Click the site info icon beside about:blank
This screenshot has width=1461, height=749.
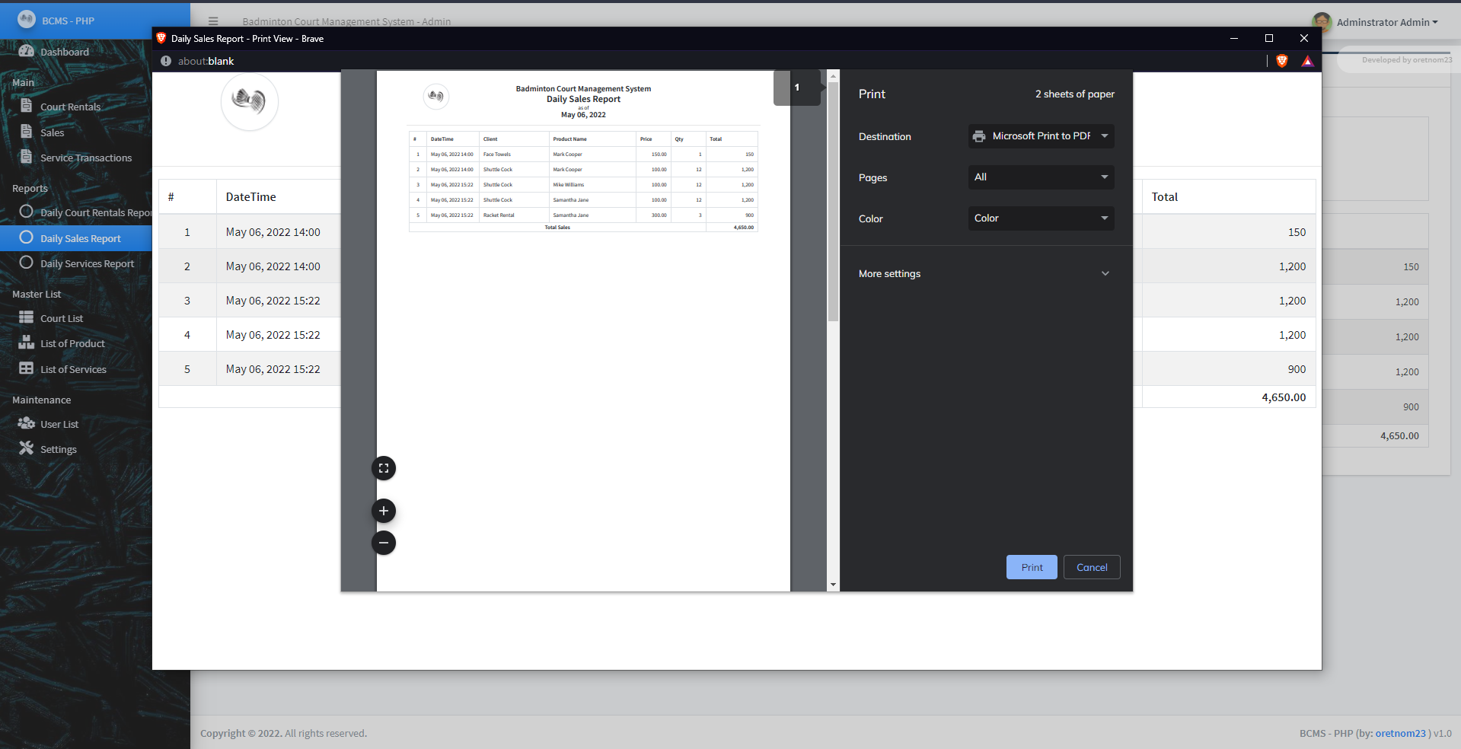coord(166,61)
